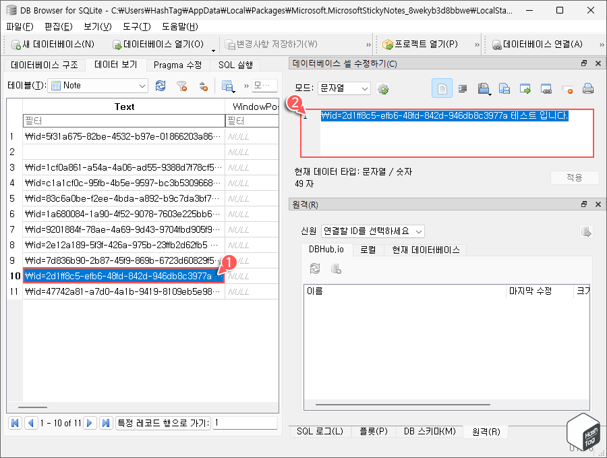
Task: Export cell data to file icon
Action: (x=504, y=88)
